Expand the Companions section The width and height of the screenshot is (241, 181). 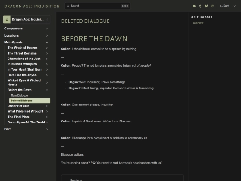click(x=47, y=29)
